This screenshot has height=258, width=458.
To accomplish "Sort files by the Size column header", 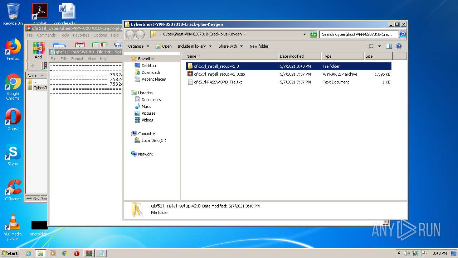I will point(378,56).
